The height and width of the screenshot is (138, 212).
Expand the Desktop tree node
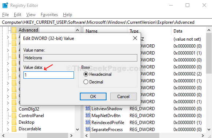(8, 123)
